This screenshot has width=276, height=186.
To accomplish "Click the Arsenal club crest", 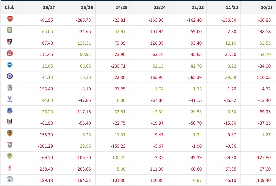I will pyautogui.click(x=10, y=19).
